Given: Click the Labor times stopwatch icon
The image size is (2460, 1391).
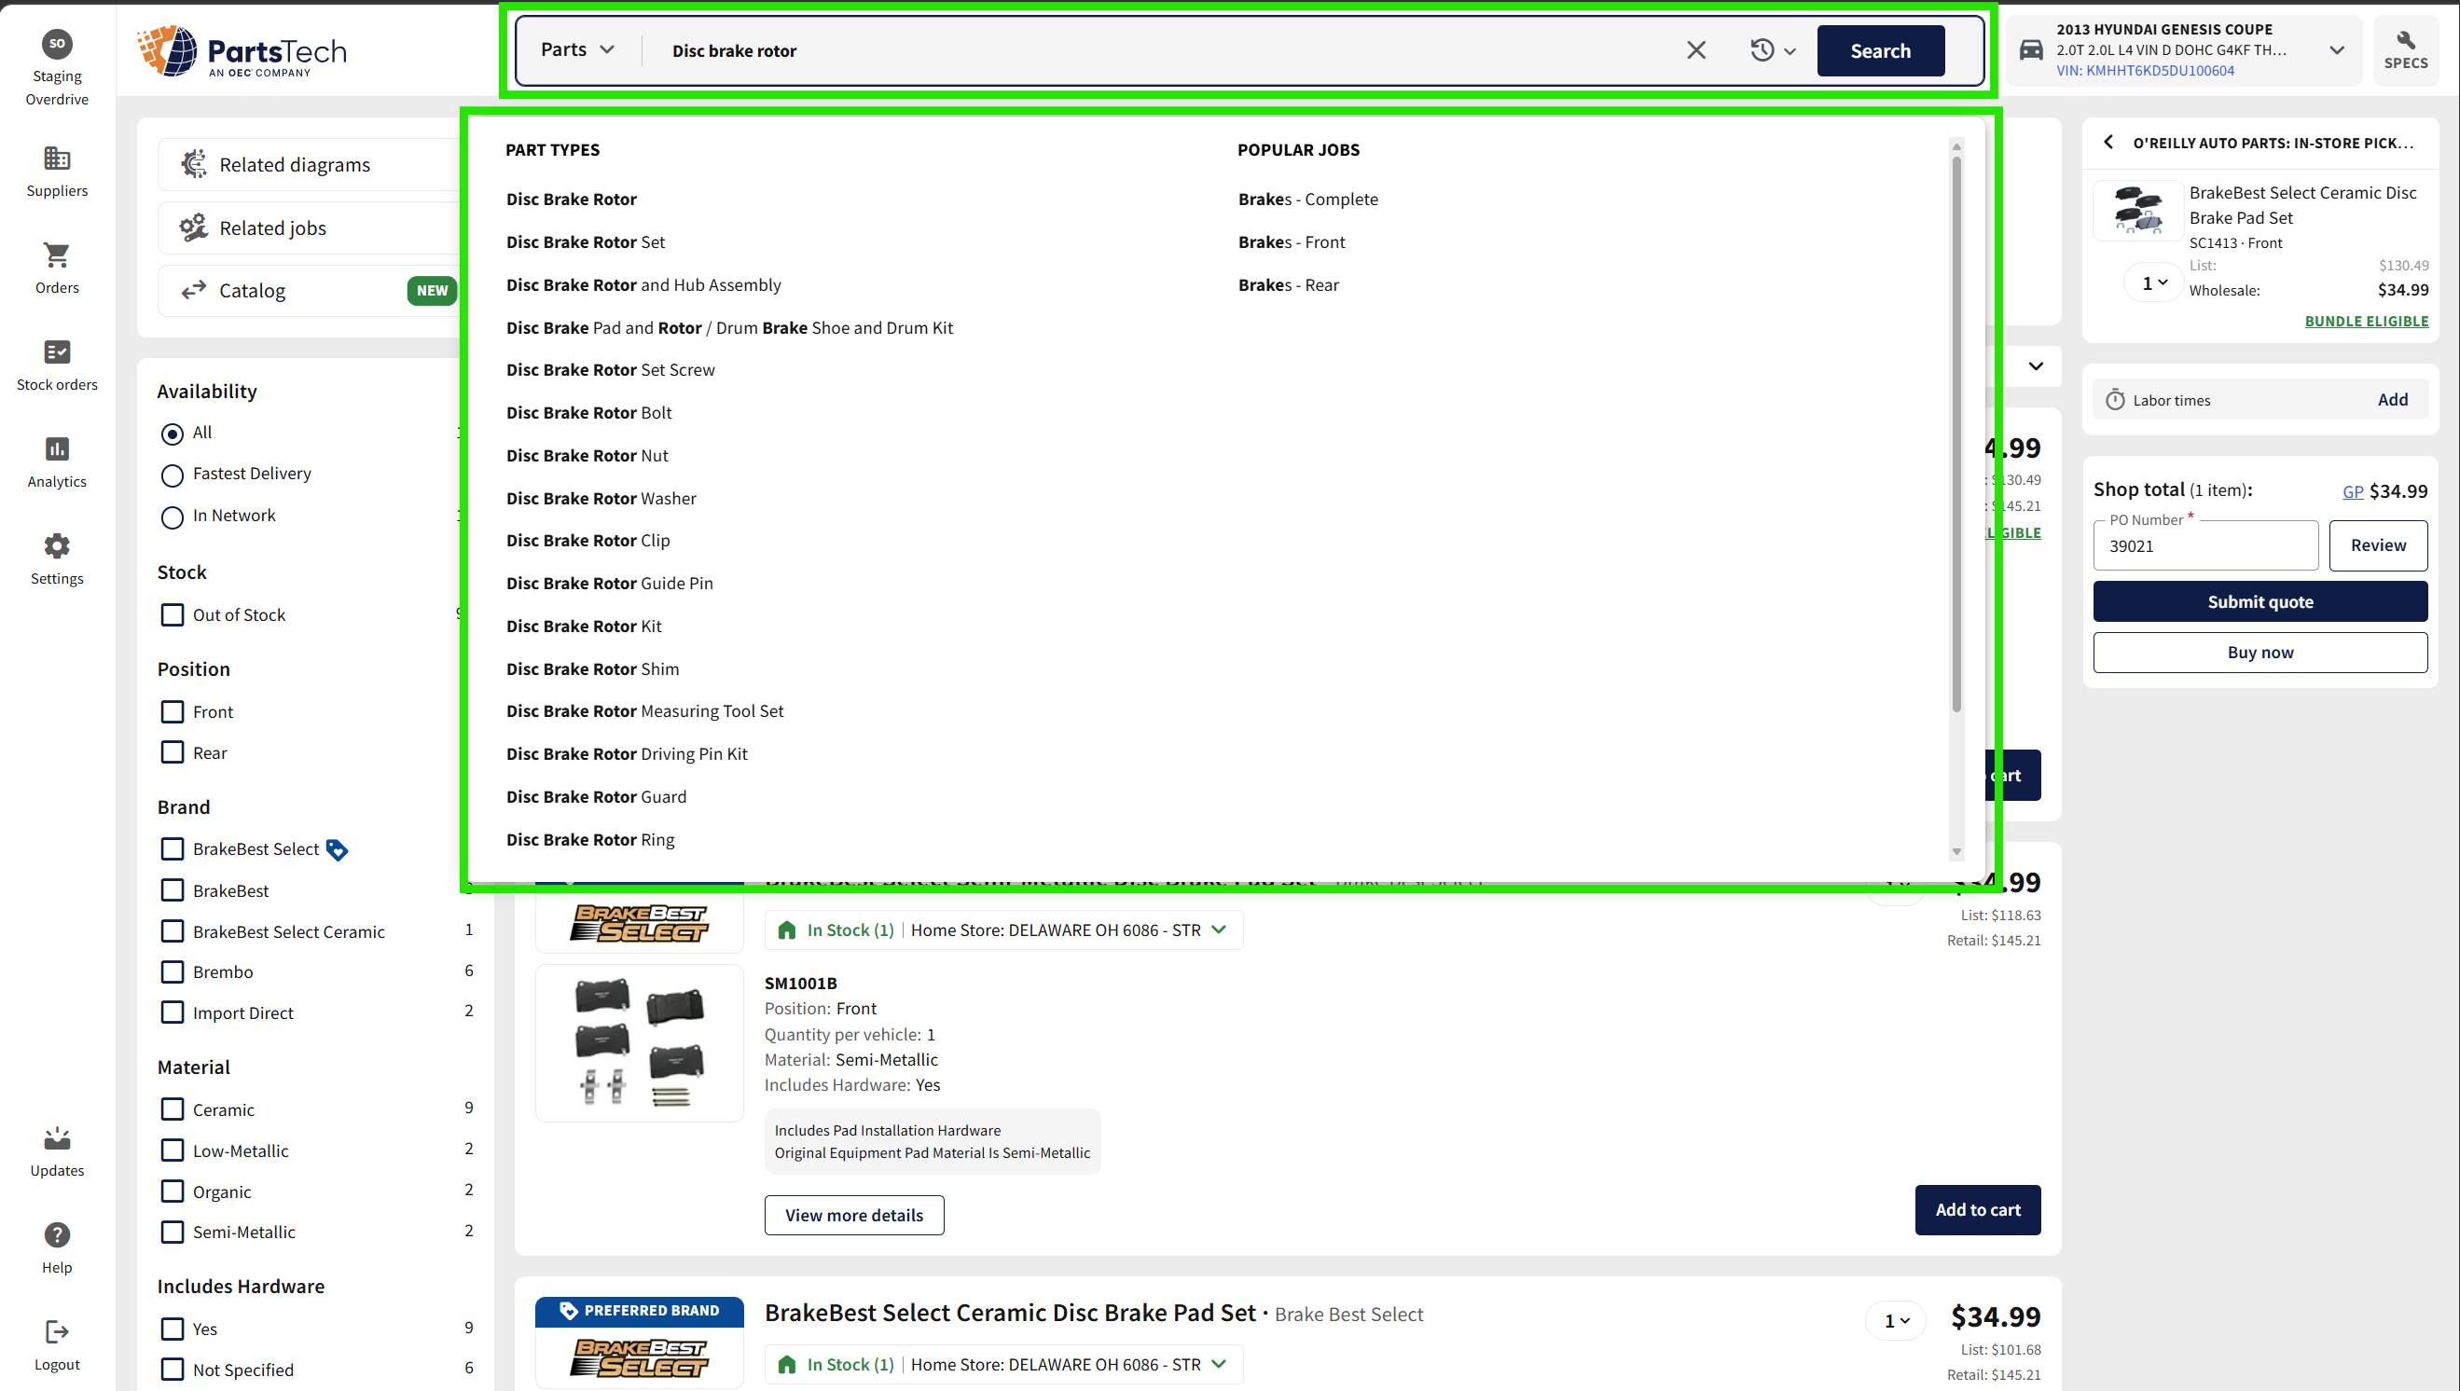Looking at the screenshot, I should (x=2115, y=400).
